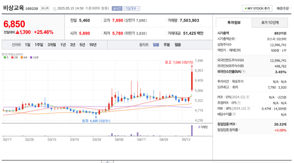
Task: Click the 거래량 value 7,503,903
Action: [190, 20]
